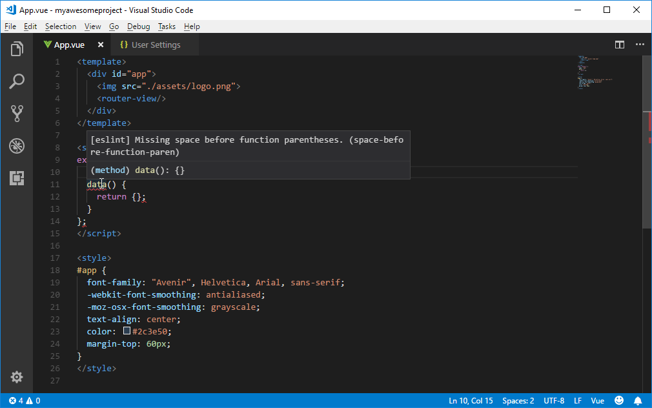Screen dimensions: 652x408
Task: Click the Vue logo on App.vue tab
Action: 48,45
